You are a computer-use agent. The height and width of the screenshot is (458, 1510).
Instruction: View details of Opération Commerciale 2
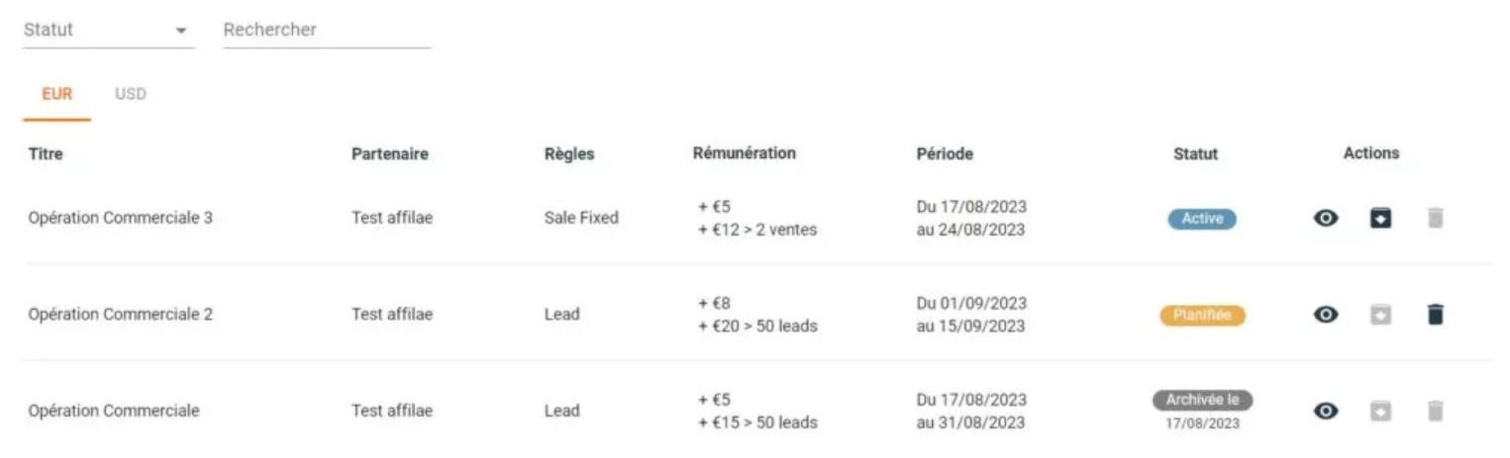tap(1326, 315)
